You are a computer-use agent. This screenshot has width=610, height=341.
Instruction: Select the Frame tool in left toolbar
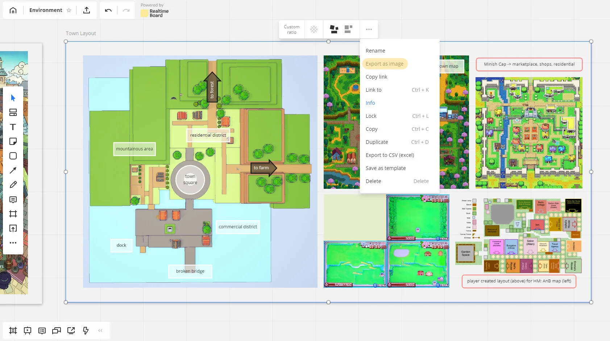[13, 214]
